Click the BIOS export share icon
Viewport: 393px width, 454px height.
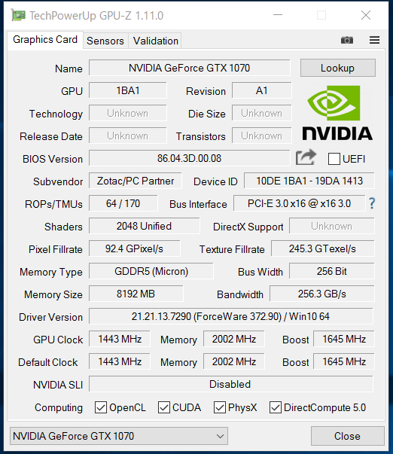point(306,157)
